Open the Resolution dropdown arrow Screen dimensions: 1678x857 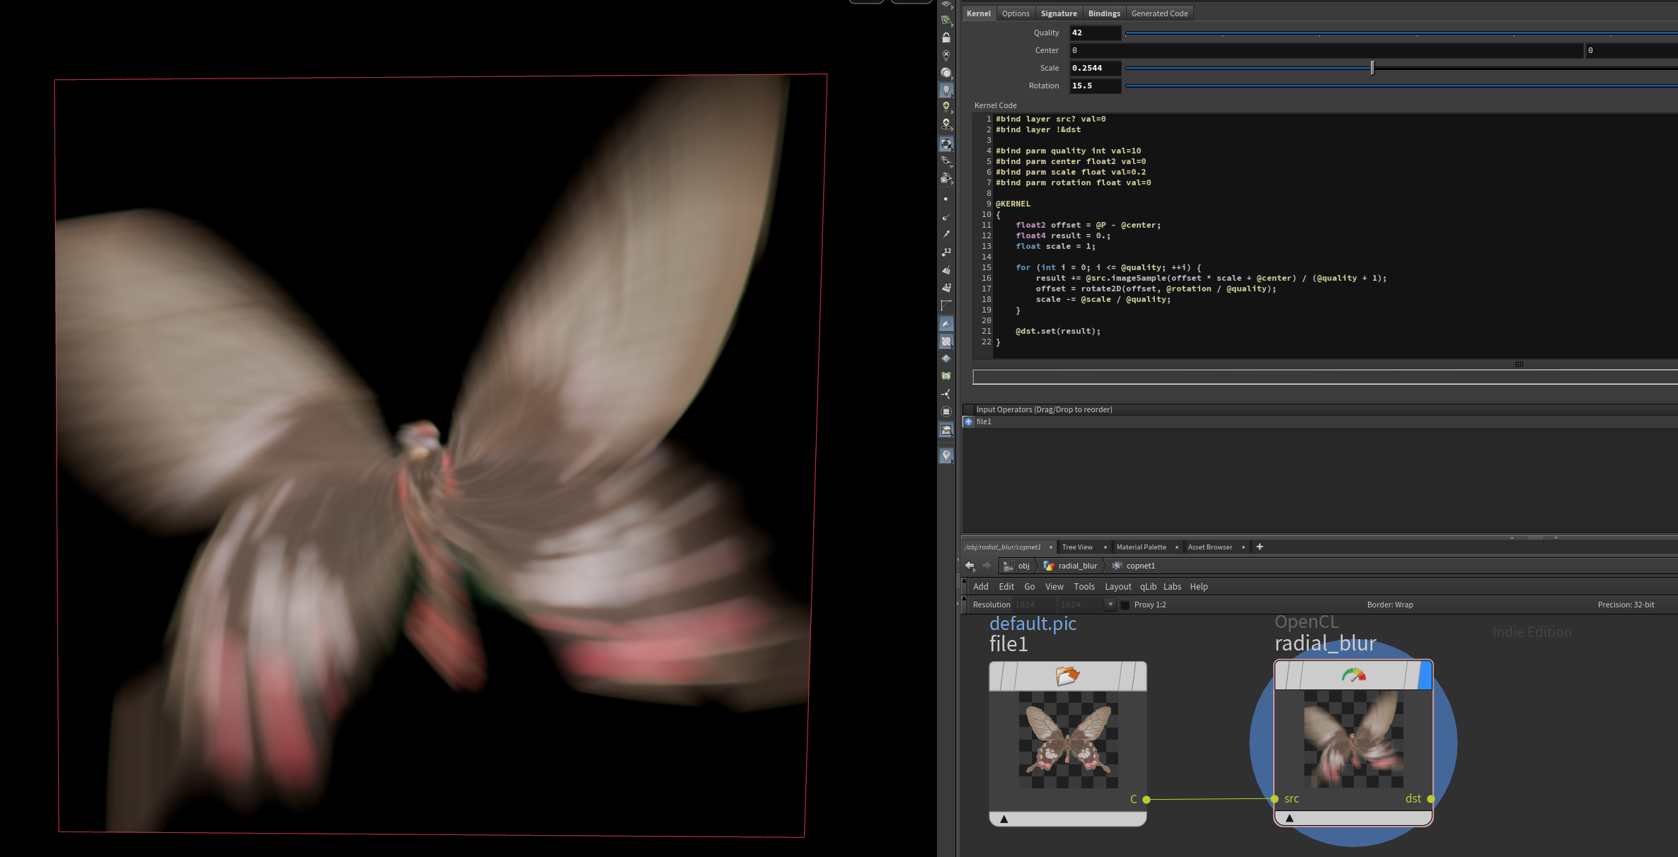pos(1110,605)
